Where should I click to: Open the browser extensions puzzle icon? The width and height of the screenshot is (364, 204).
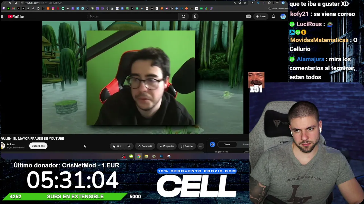(269, 3)
